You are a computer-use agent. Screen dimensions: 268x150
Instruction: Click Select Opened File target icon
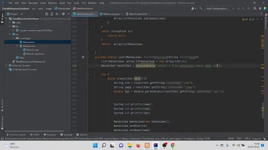(x=46, y=14)
